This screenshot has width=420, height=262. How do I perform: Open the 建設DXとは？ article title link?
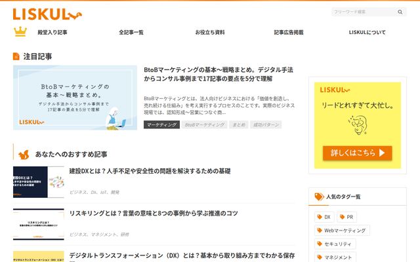[150, 171]
